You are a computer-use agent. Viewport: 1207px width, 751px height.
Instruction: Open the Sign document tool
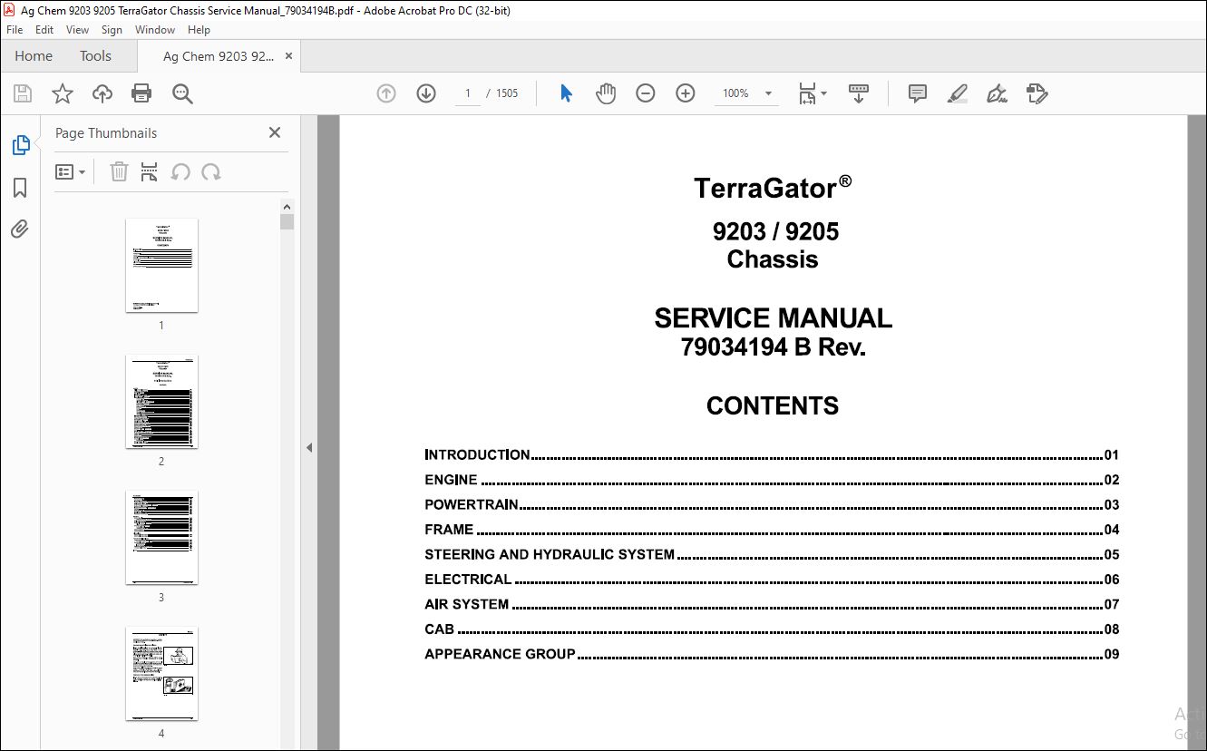click(998, 93)
